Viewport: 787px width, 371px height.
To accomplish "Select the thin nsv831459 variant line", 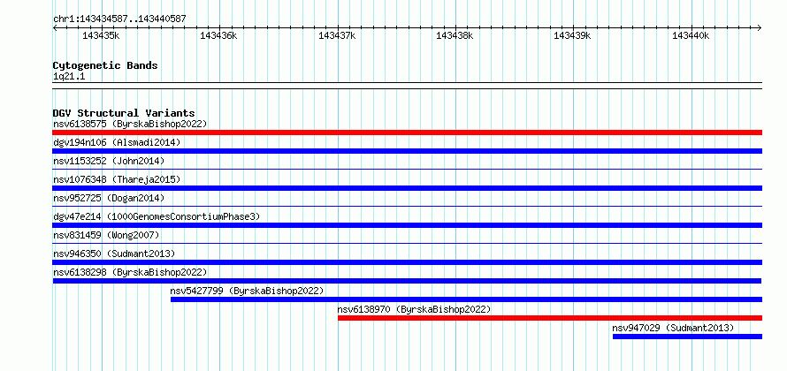I will (408, 244).
